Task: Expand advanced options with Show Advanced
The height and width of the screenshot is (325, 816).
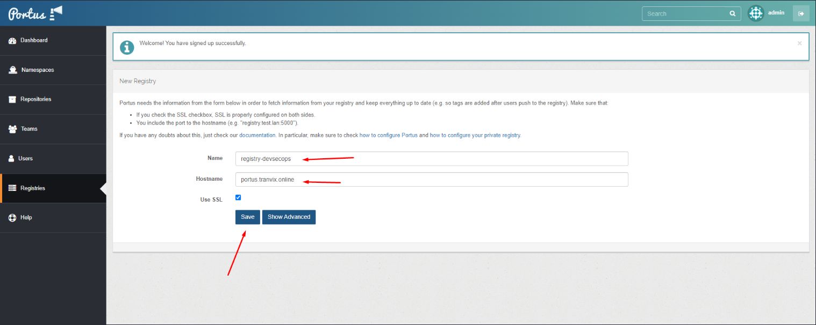Action: (x=289, y=217)
